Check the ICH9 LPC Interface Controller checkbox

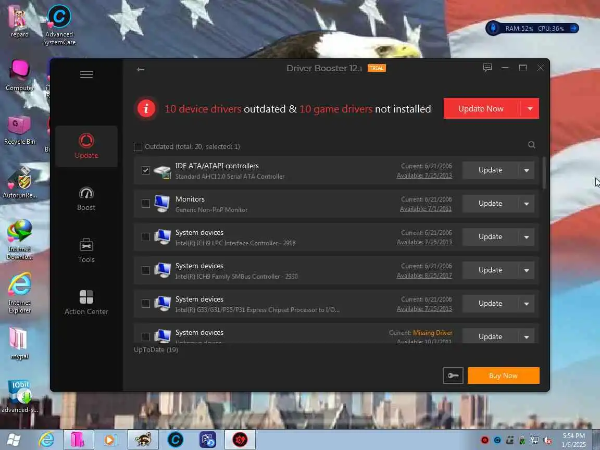click(145, 237)
